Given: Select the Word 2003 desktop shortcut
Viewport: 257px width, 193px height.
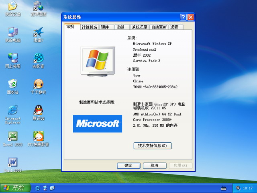Looking at the screenshot, I should pyautogui.click(x=12, y=164).
